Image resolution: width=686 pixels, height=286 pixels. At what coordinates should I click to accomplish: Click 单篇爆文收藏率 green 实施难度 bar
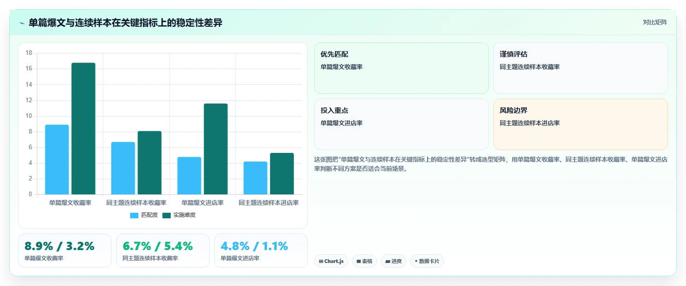[83, 128]
